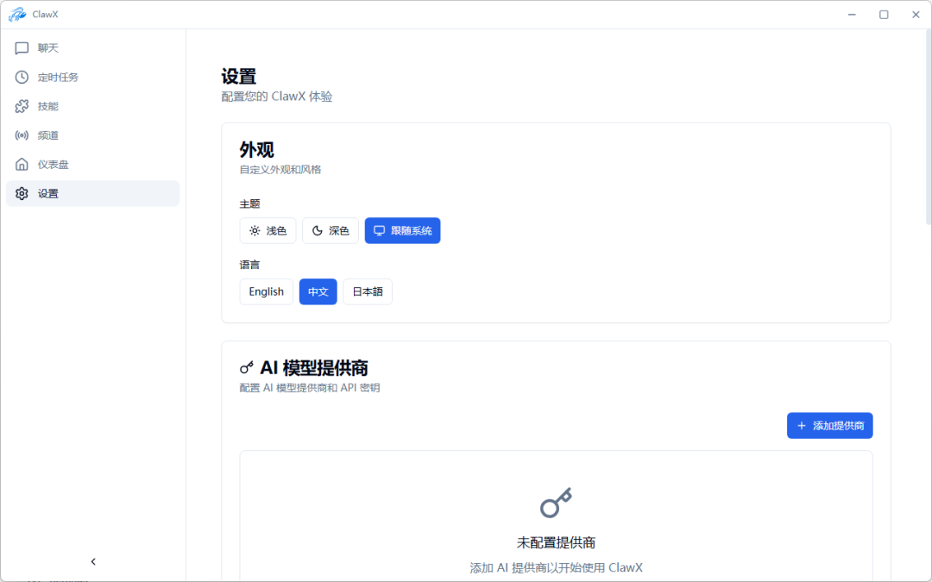Click the large key icon above 未配置提供商
The width and height of the screenshot is (932, 582).
click(556, 503)
